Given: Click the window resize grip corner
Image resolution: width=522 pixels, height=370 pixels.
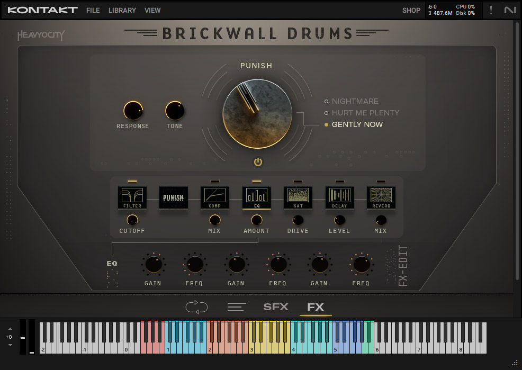Looking at the screenshot, I should (515, 363).
